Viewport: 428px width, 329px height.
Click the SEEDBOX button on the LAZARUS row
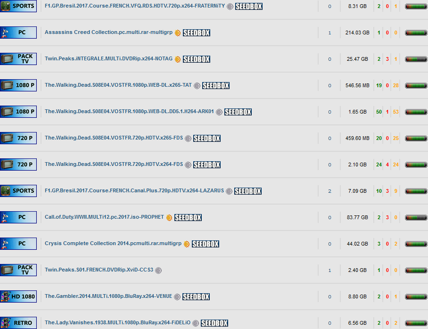coord(248,191)
